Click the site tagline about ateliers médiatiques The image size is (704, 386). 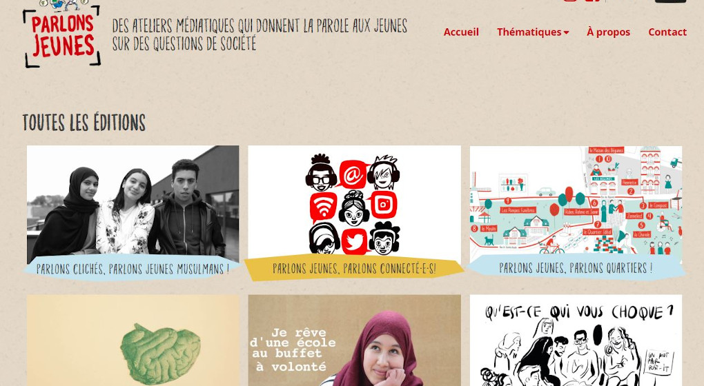click(260, 34)
